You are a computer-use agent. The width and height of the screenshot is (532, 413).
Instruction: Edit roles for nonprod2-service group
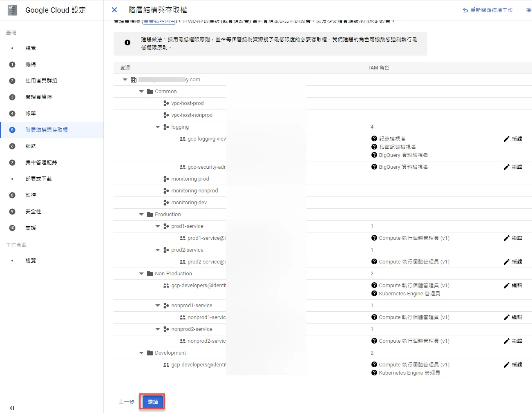pyautogui.click(x=513, y=341)
